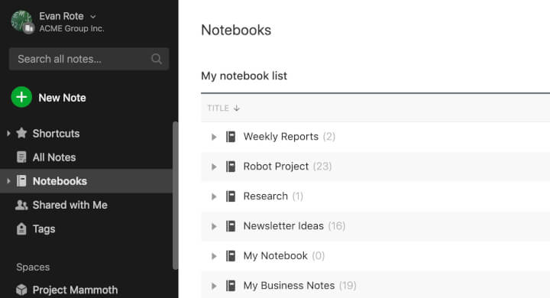Click the business badge on avatar
Viewport: 550px width, 298px height.
click(x=29, y=28)
